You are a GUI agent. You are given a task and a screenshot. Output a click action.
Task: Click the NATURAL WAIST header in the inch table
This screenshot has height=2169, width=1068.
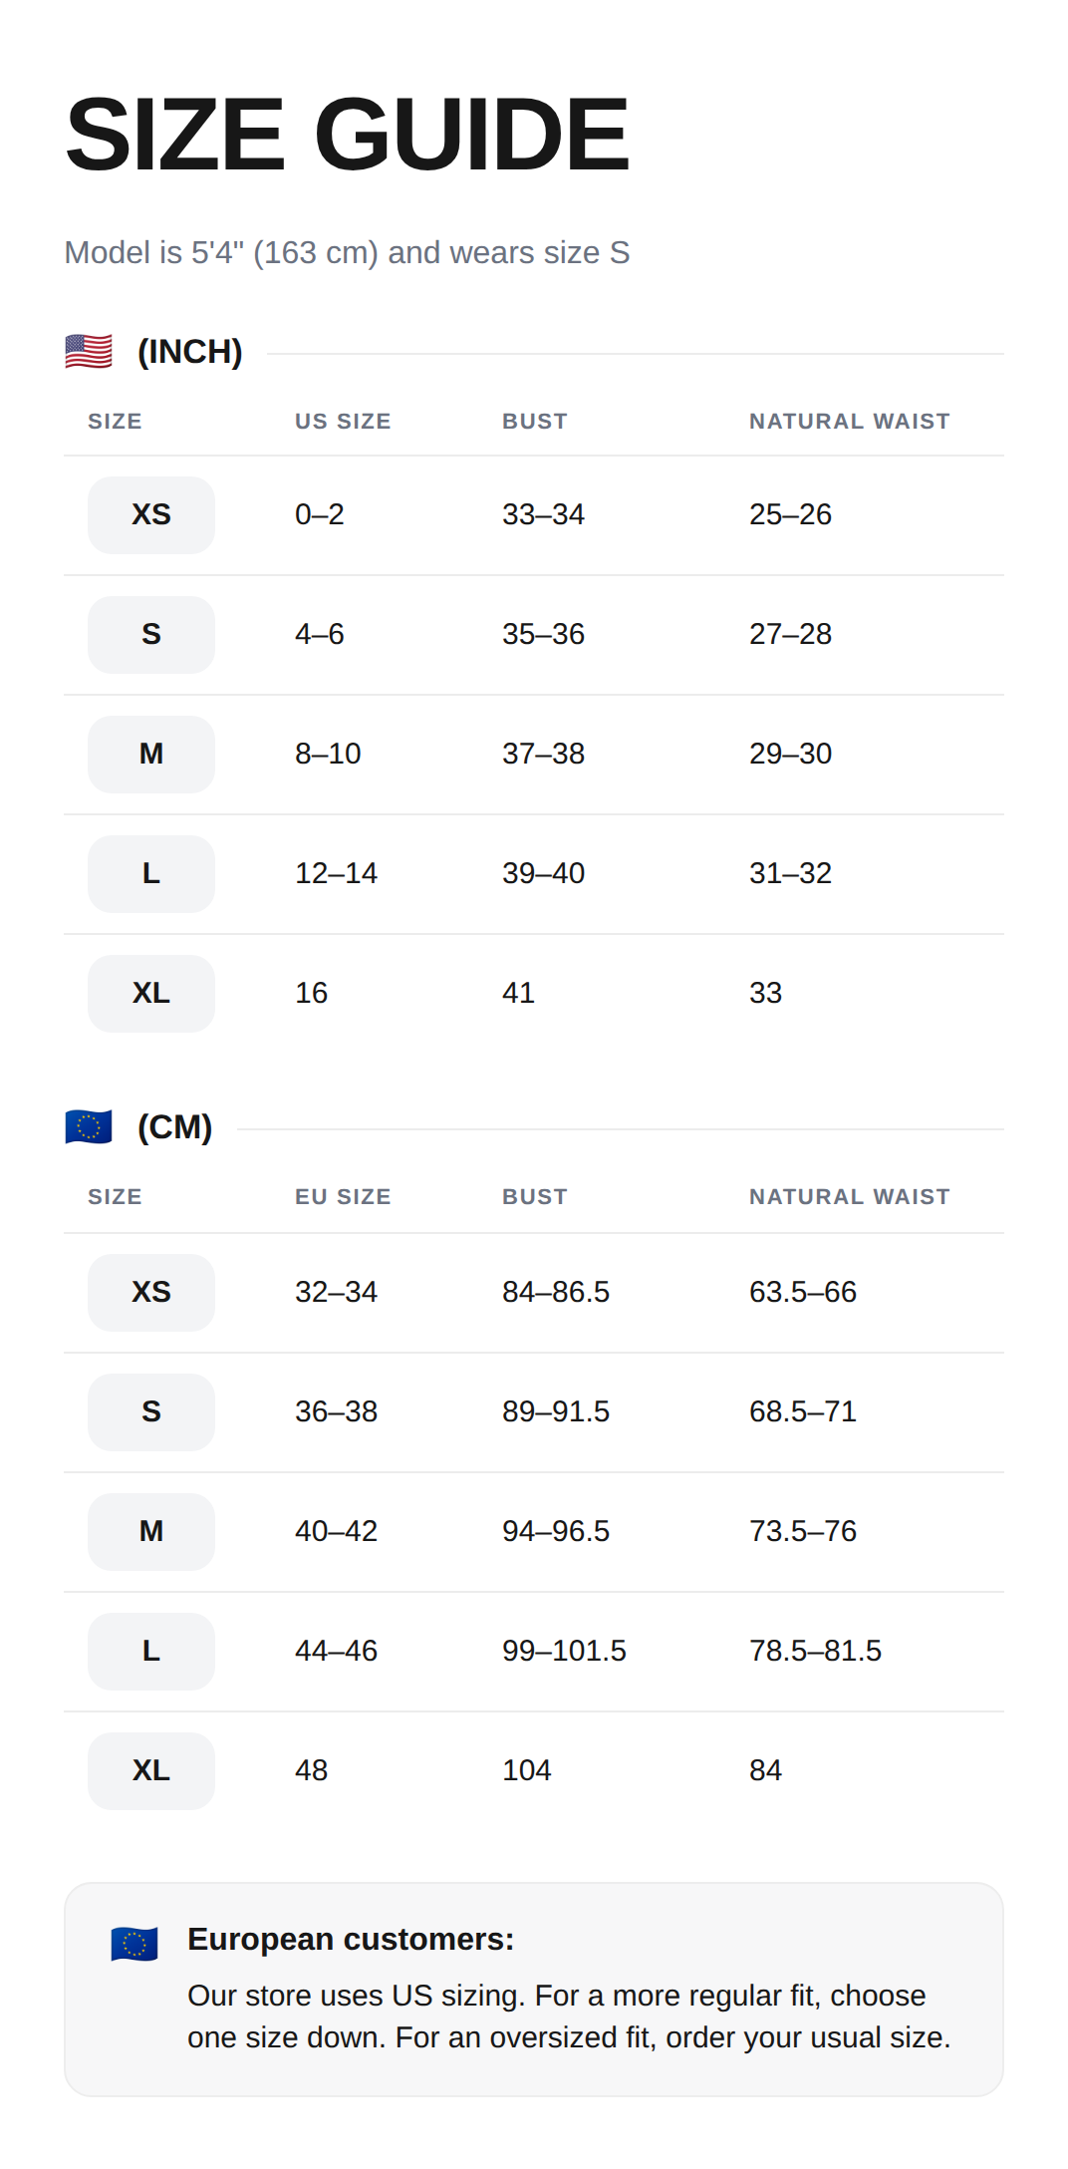coord(850,422)
